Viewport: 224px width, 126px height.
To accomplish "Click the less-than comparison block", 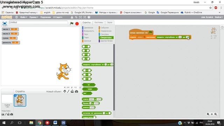I will point(87,70).
